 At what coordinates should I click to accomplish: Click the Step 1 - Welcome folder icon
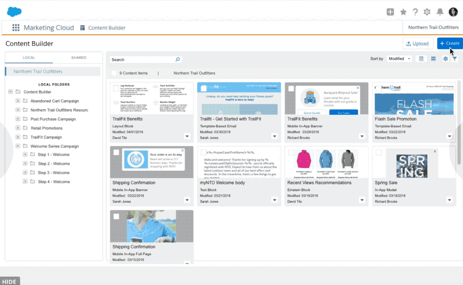point(32,155)
